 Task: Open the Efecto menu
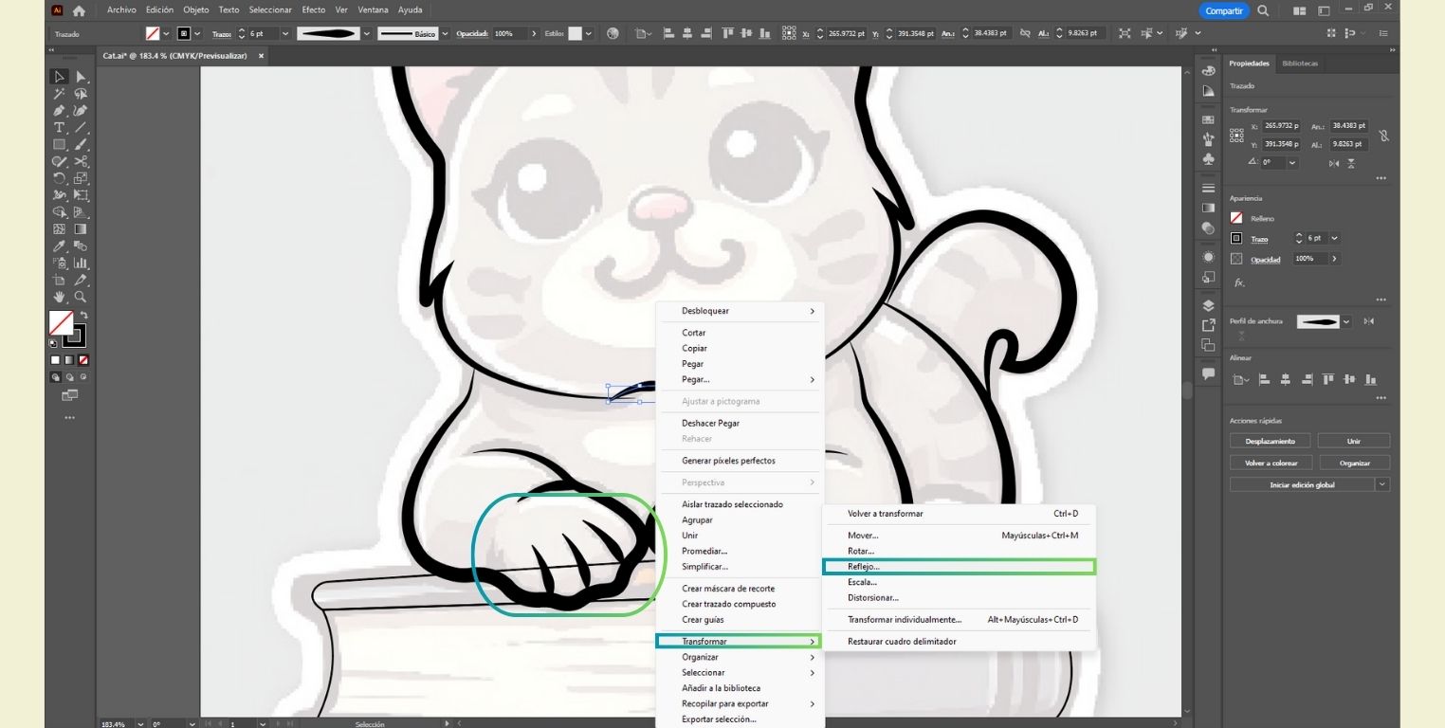313,10
